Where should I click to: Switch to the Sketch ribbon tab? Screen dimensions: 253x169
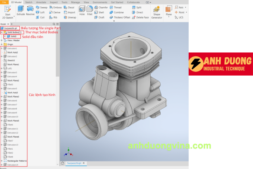point(29,2)
